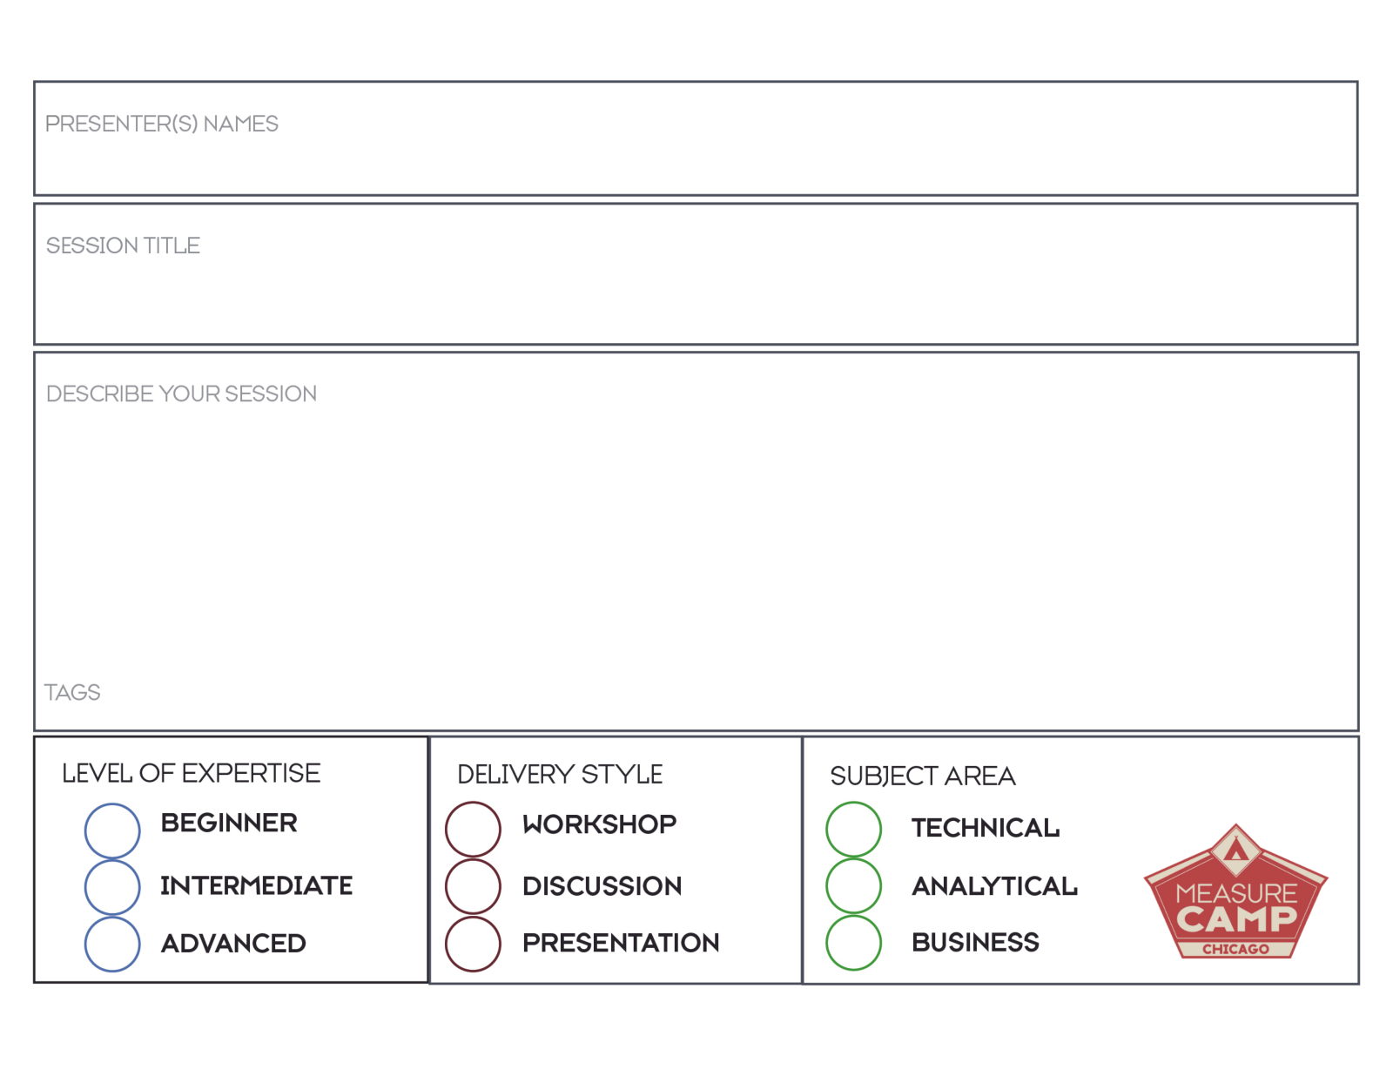Screen dimensions: 1393x1076
Task: Click the Tags label area
Action: click(x=72, y=693)
